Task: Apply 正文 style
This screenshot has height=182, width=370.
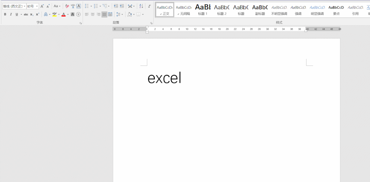Action: tap(165, 10)
